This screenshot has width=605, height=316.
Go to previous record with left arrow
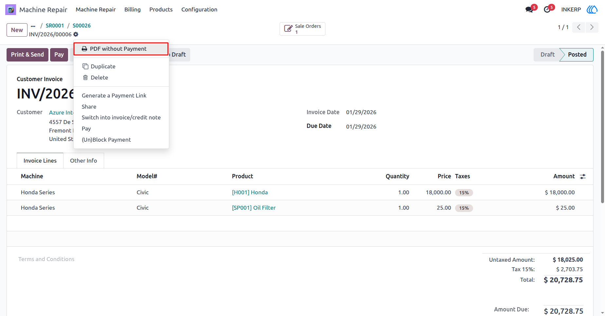coord(579,27)
